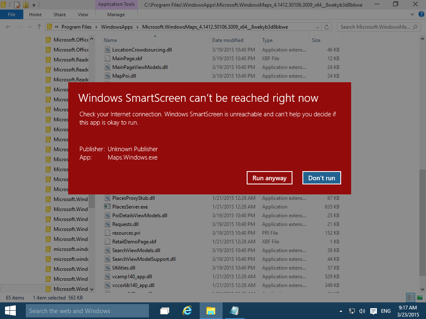Click the Run anyway button
This screenshot has width=426, height=319.
tap(270, 178)
